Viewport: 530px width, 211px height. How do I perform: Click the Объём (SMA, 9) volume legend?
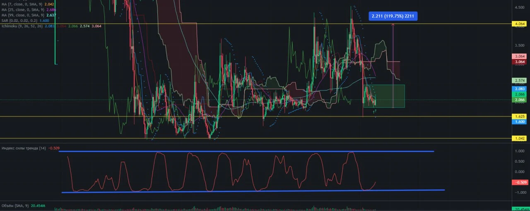[x=15, y=205]
